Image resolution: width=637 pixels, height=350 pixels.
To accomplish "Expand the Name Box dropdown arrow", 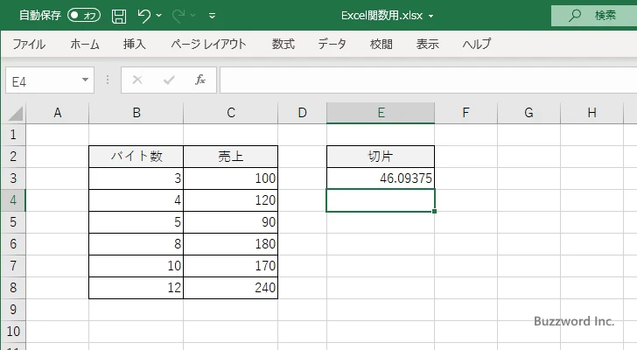I will [86, 80].
